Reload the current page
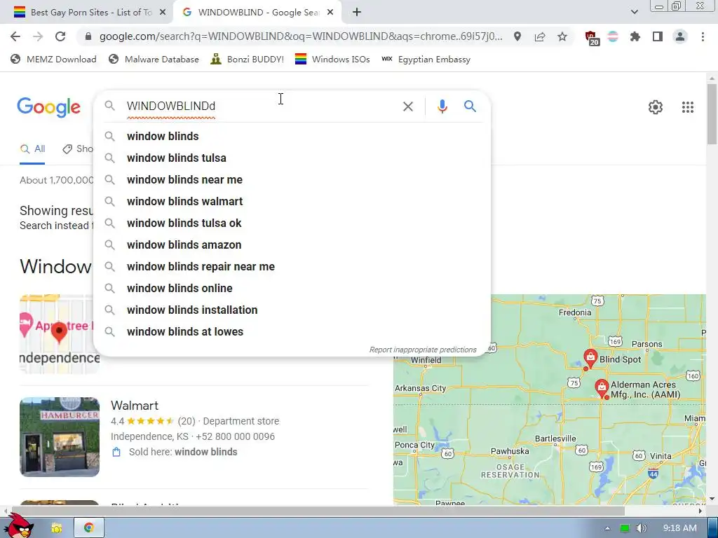This screenshot has height=538, width=718. (60, 36)
